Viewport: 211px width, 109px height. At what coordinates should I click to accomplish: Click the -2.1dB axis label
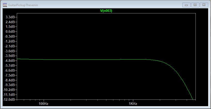10,46
